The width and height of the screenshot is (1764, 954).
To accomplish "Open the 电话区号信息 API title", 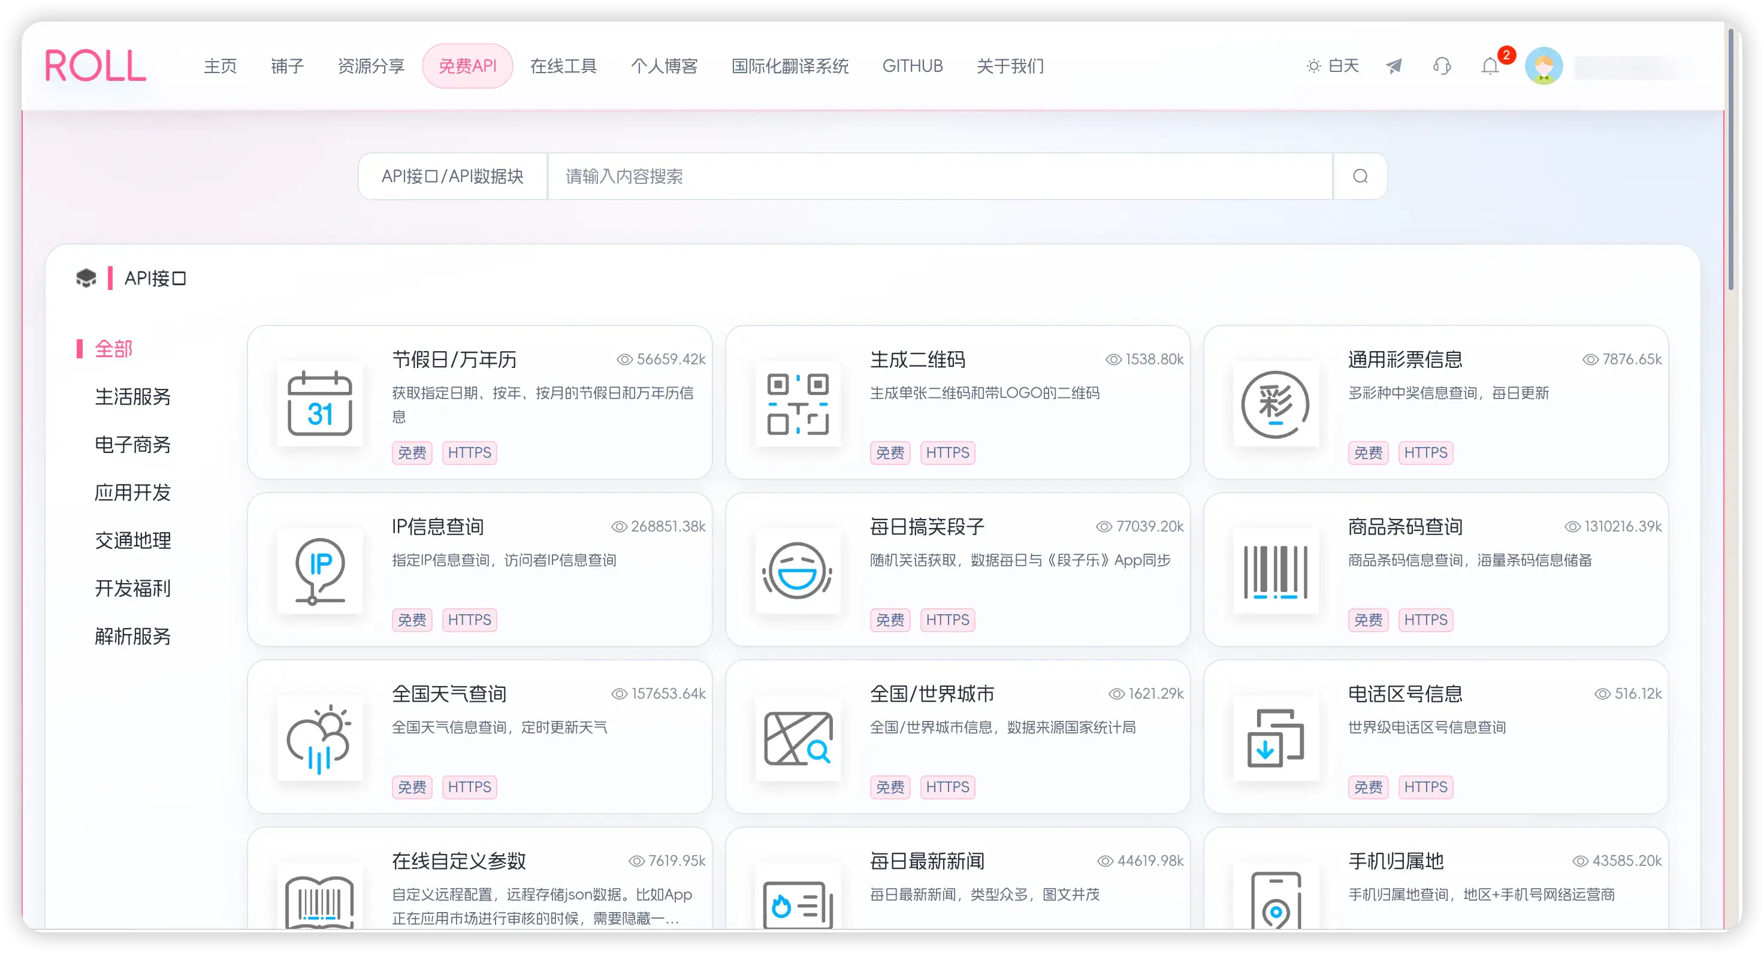I will coord(1405,693).
